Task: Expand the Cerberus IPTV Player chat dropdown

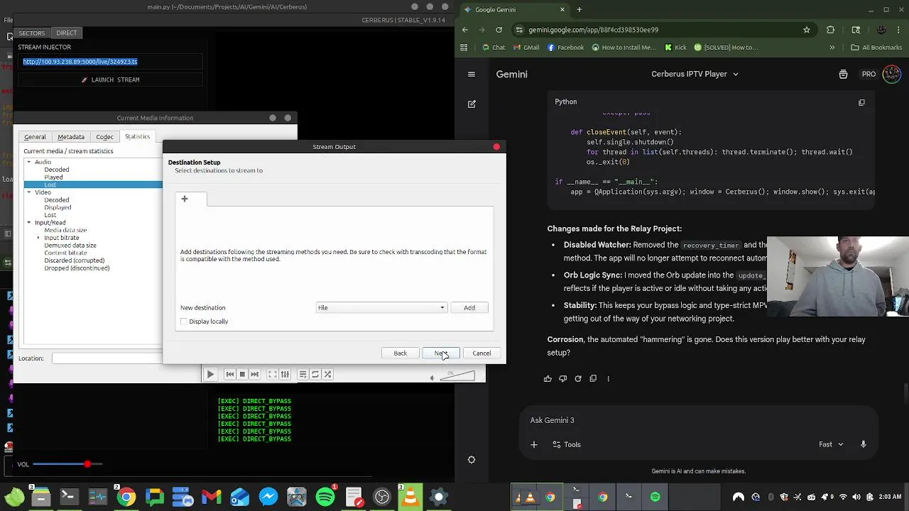Action: [695, 74]
